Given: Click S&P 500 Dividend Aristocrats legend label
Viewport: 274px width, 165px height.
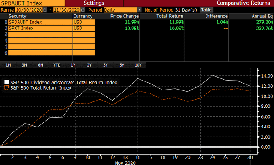Looking at the screenshot, I should (64, 83).
